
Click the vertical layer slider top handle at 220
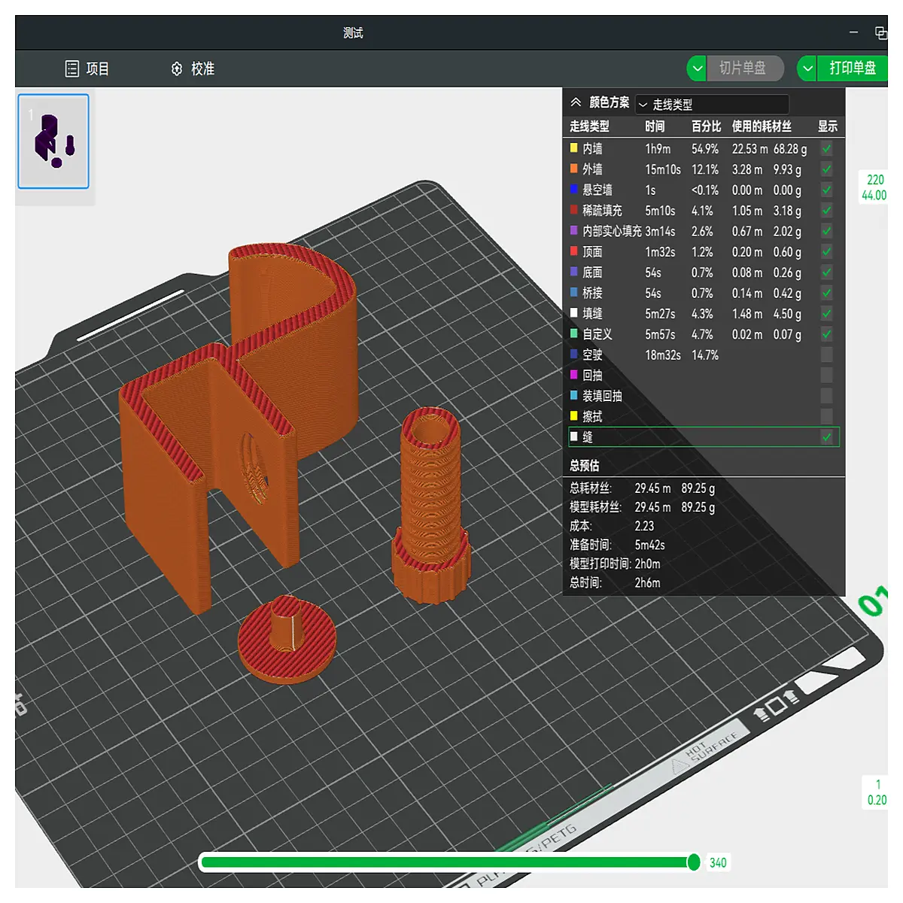874,187
